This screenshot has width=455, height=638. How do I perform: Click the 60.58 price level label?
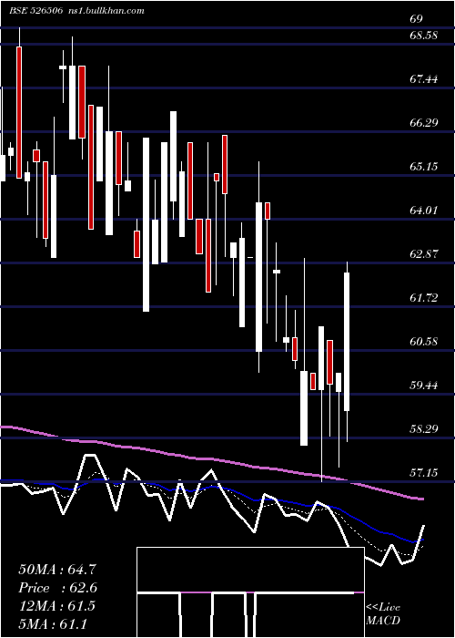click(x=424, y=342)
